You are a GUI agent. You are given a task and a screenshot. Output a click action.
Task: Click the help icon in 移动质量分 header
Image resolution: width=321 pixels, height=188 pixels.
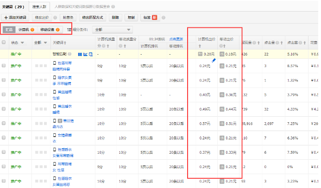click(120, 46)
